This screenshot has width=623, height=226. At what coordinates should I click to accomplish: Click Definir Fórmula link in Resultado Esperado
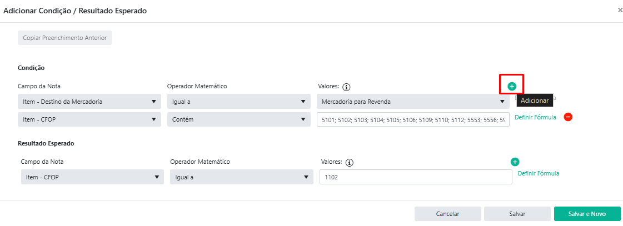[537, 173]
